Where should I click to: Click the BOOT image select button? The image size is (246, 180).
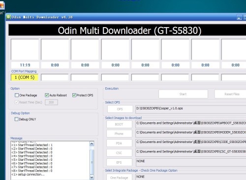click(119, 124)
